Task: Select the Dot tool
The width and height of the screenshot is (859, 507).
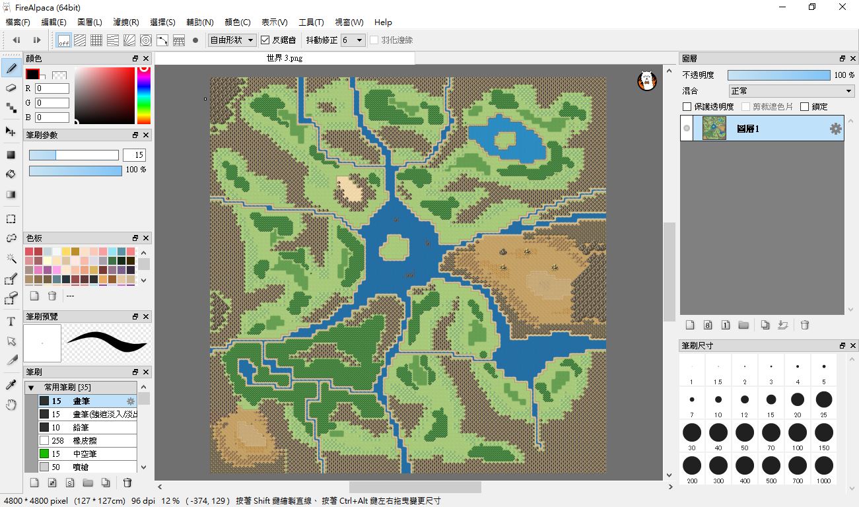Action: pyautogui.click(x=11, y=107)
